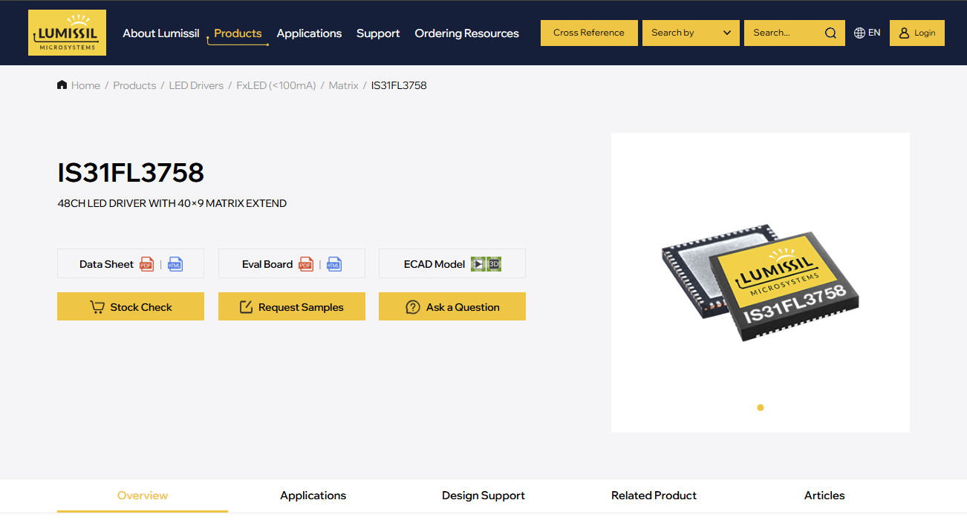
Task: Open the Eval Board HTML icon
Action: click(335, 264)
